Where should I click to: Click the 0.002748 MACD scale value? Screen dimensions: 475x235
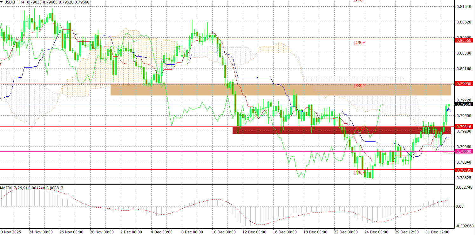click(464, 187)
